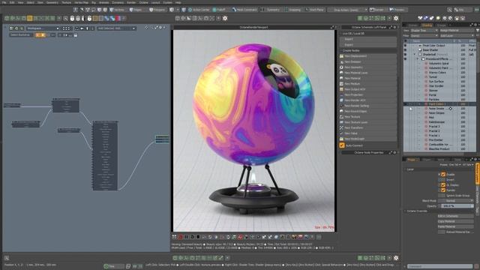
Task: Click the New Texture node icon
Action: (x=342, y=117)
